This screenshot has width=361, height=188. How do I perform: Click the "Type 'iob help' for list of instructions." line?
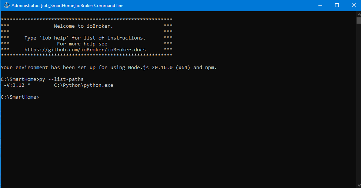[x=85, y=38]
